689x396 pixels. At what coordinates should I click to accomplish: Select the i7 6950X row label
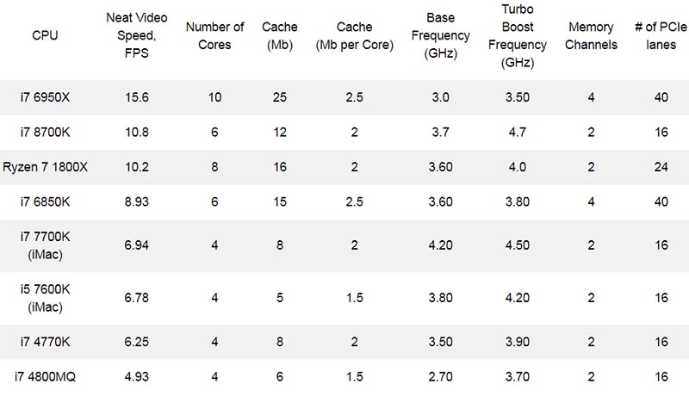(x=45, y=97)
